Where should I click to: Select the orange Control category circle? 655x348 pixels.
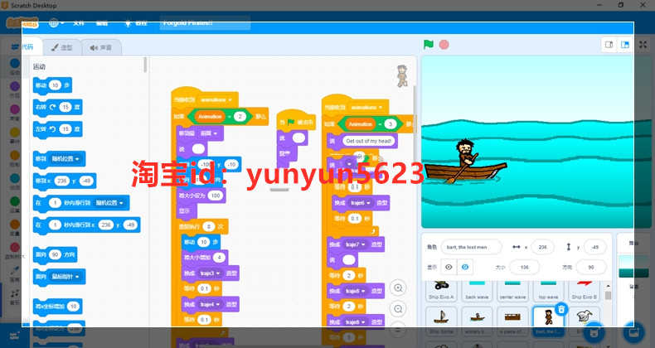click(x=15, y=156)
